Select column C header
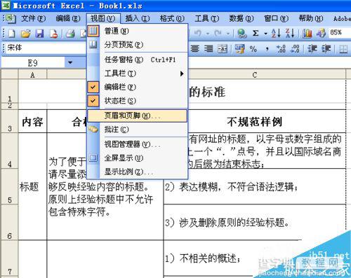 tap(255, 75)
